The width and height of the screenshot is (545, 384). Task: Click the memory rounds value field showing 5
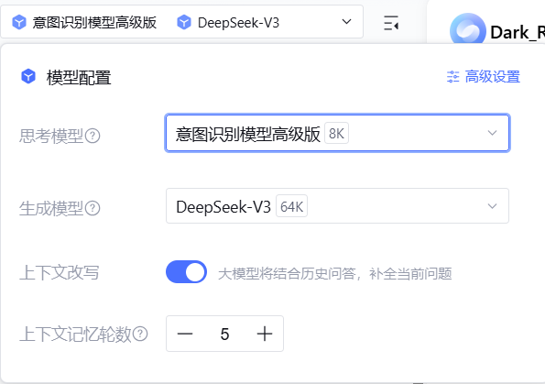click(x=224, y=334)
